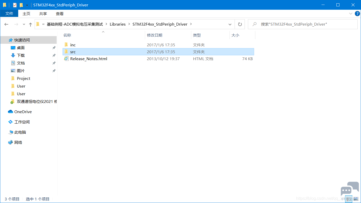Click the 74 KB size cell
The height and width of the screenshot is (203, 361).
click(x=247, y=59)
